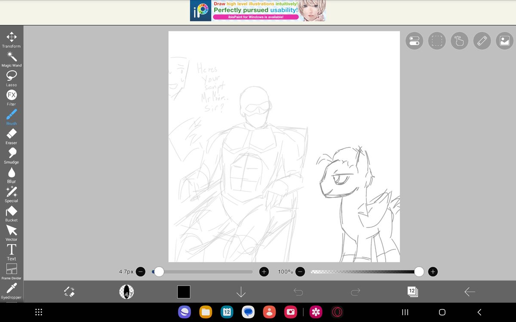Tap the down arrow to hide toolbar
The width and height of the screenshot is (516, 322).
(x=241, y=292)
